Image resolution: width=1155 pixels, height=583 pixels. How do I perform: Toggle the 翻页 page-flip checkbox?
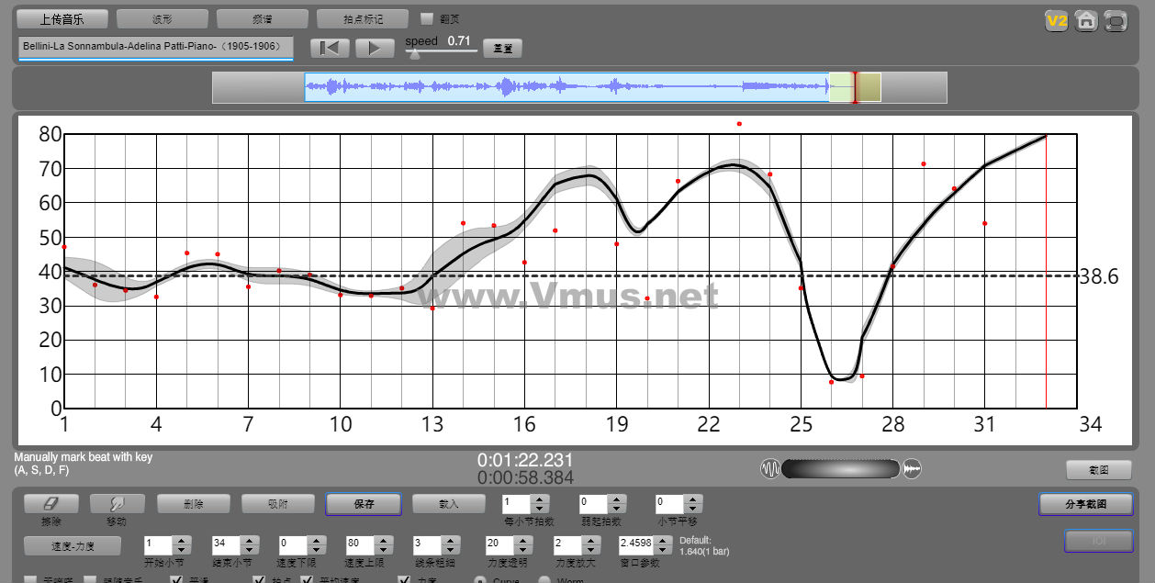(x=427, y=18)
